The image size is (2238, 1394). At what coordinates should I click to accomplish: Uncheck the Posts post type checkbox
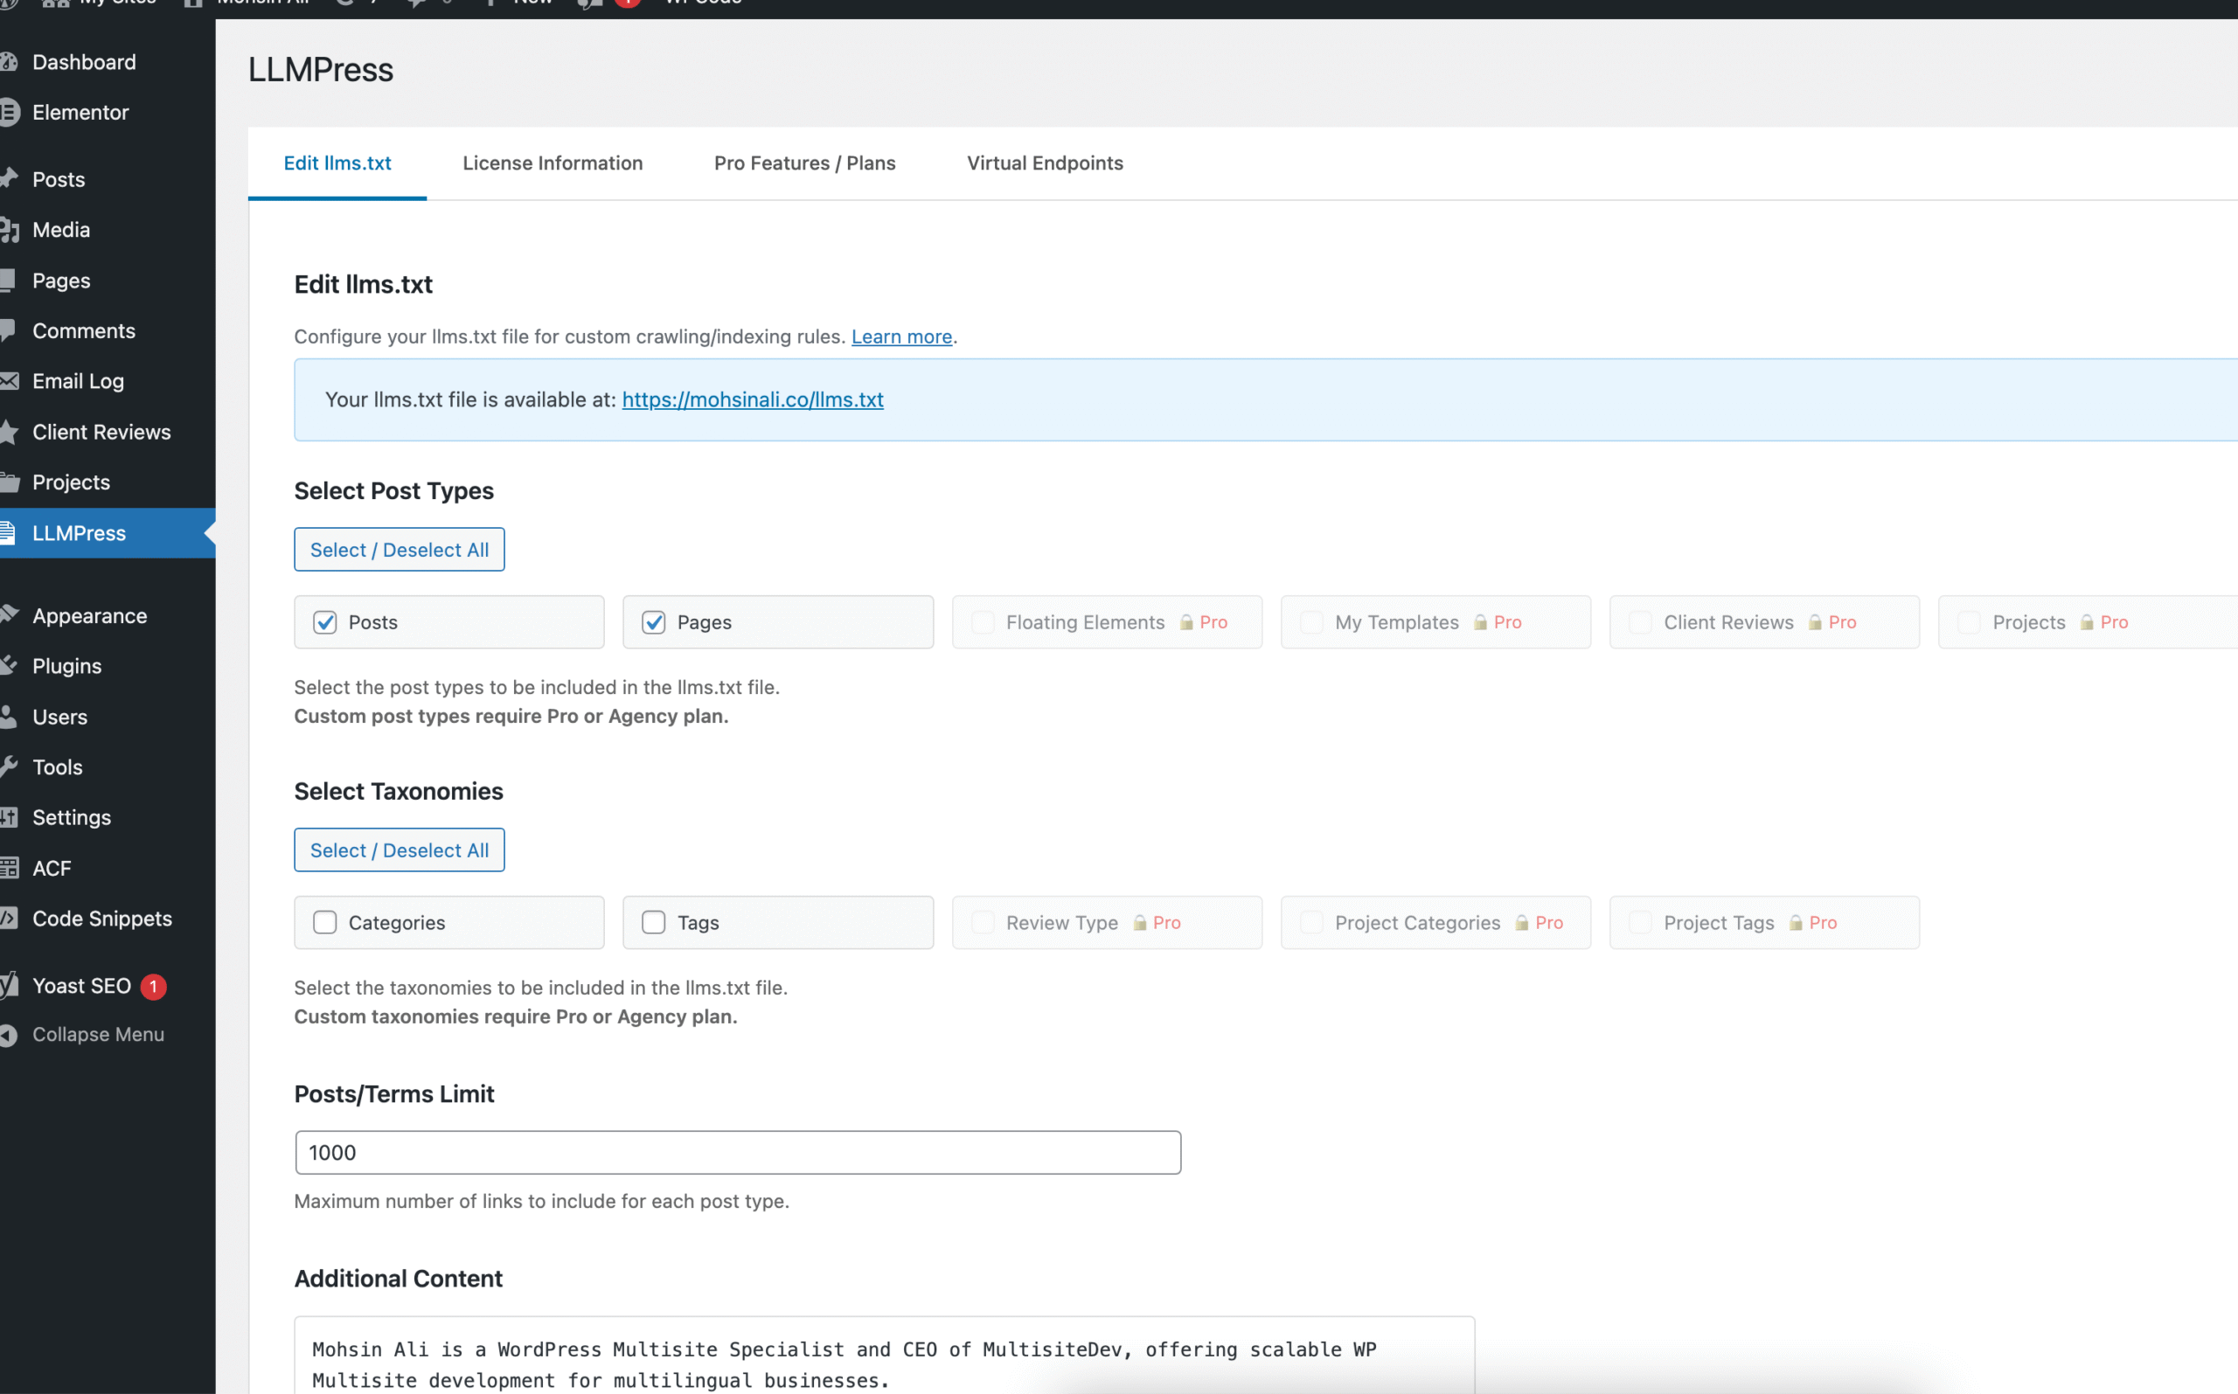(x=324, y=622)
